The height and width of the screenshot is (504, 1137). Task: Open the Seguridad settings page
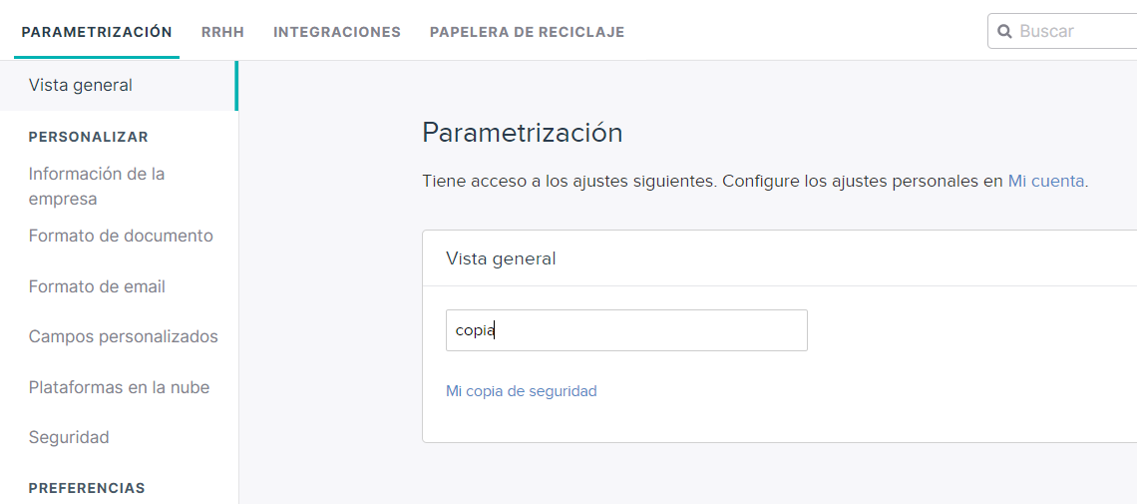point(69,437)
